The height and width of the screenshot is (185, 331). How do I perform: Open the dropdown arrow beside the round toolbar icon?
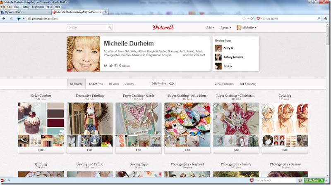[24, 19]
